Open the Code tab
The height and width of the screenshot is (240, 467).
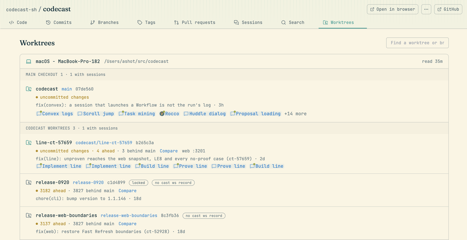[18, 23]
